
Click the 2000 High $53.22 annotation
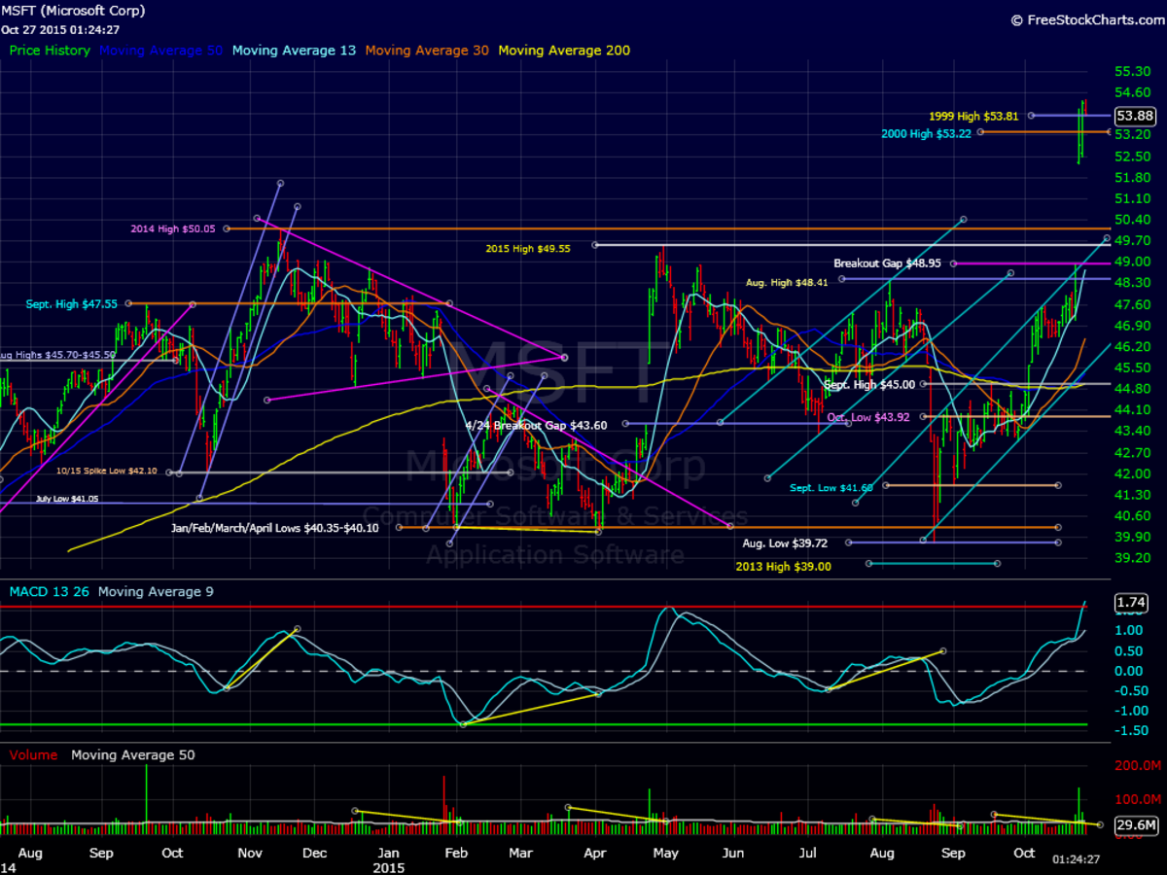coord(927,133)
